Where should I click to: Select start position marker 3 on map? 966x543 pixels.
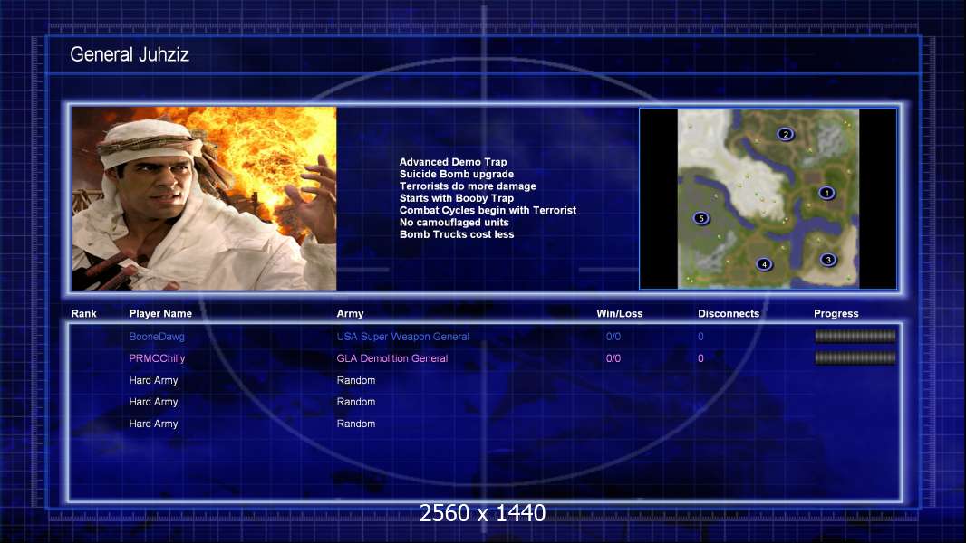(x=828, y=260)
